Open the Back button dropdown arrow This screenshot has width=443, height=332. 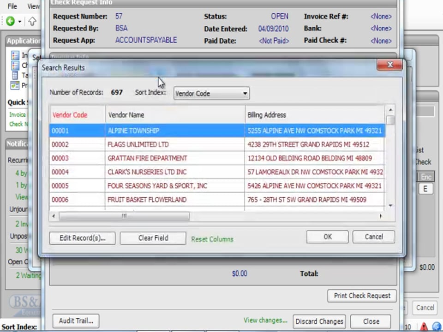coord(20,22)
